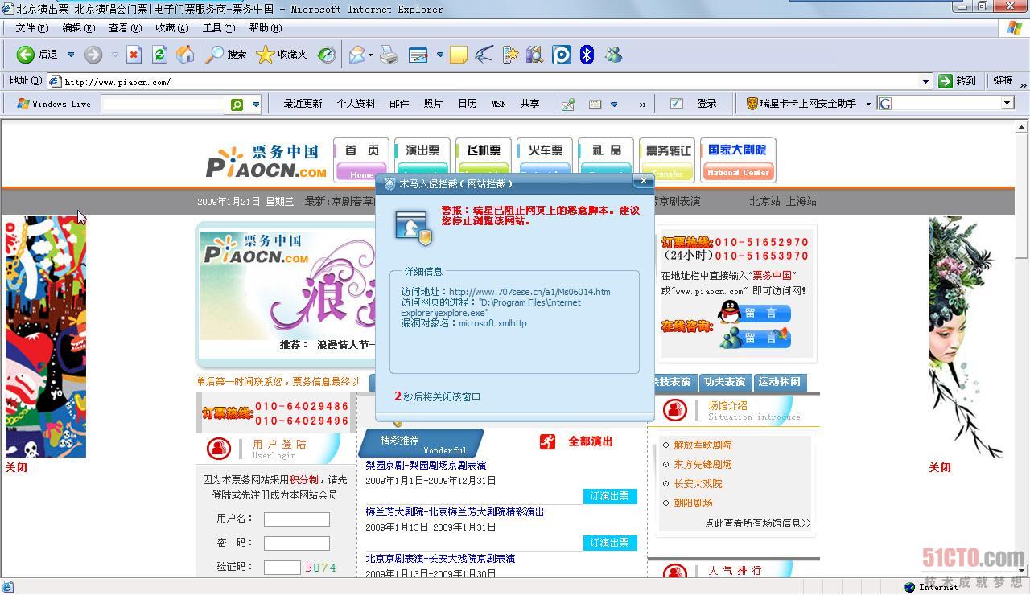Open the 收藏夹 favorites pane
1030x595 pixels.
282,55
